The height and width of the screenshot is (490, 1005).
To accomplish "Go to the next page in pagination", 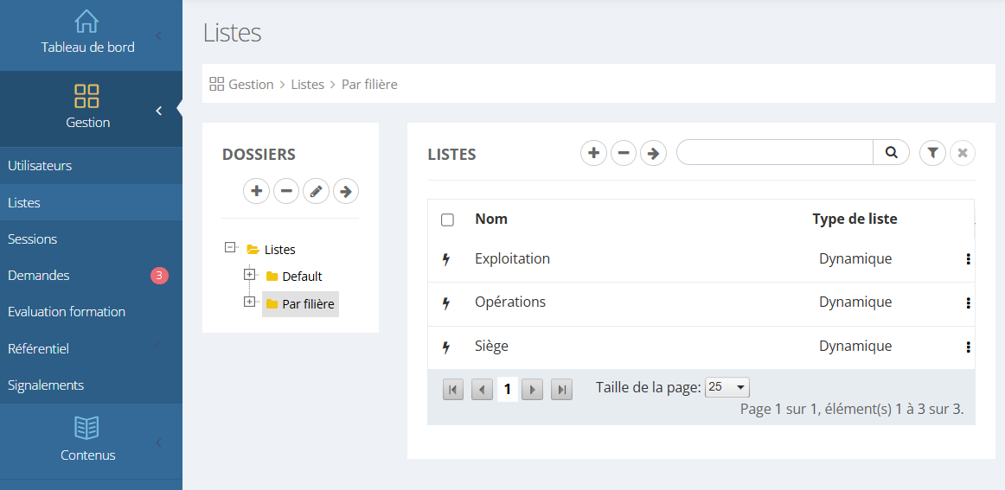I will [534, 390].
